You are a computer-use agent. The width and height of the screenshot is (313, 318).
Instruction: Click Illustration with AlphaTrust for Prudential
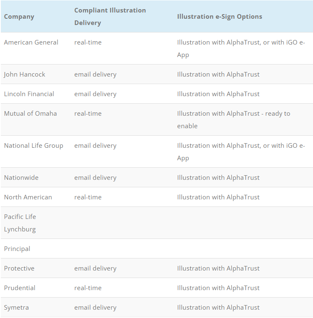(218, 288)
